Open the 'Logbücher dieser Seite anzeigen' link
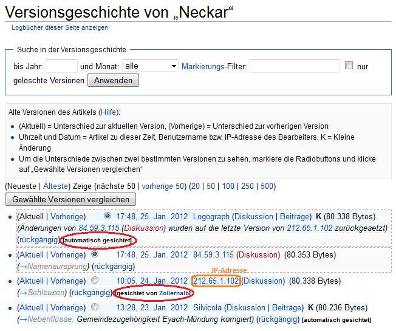 click(x=60, y=28)
